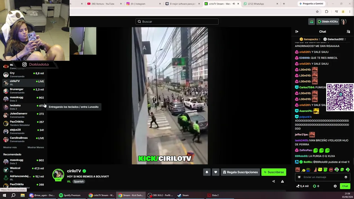Open the user profile avatar menu
This screenshot has width=354, height=199.
(x=344, y=22)
